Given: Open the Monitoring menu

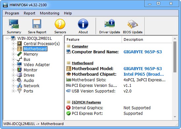Looking at the screenshot, I should coord(49,13).
